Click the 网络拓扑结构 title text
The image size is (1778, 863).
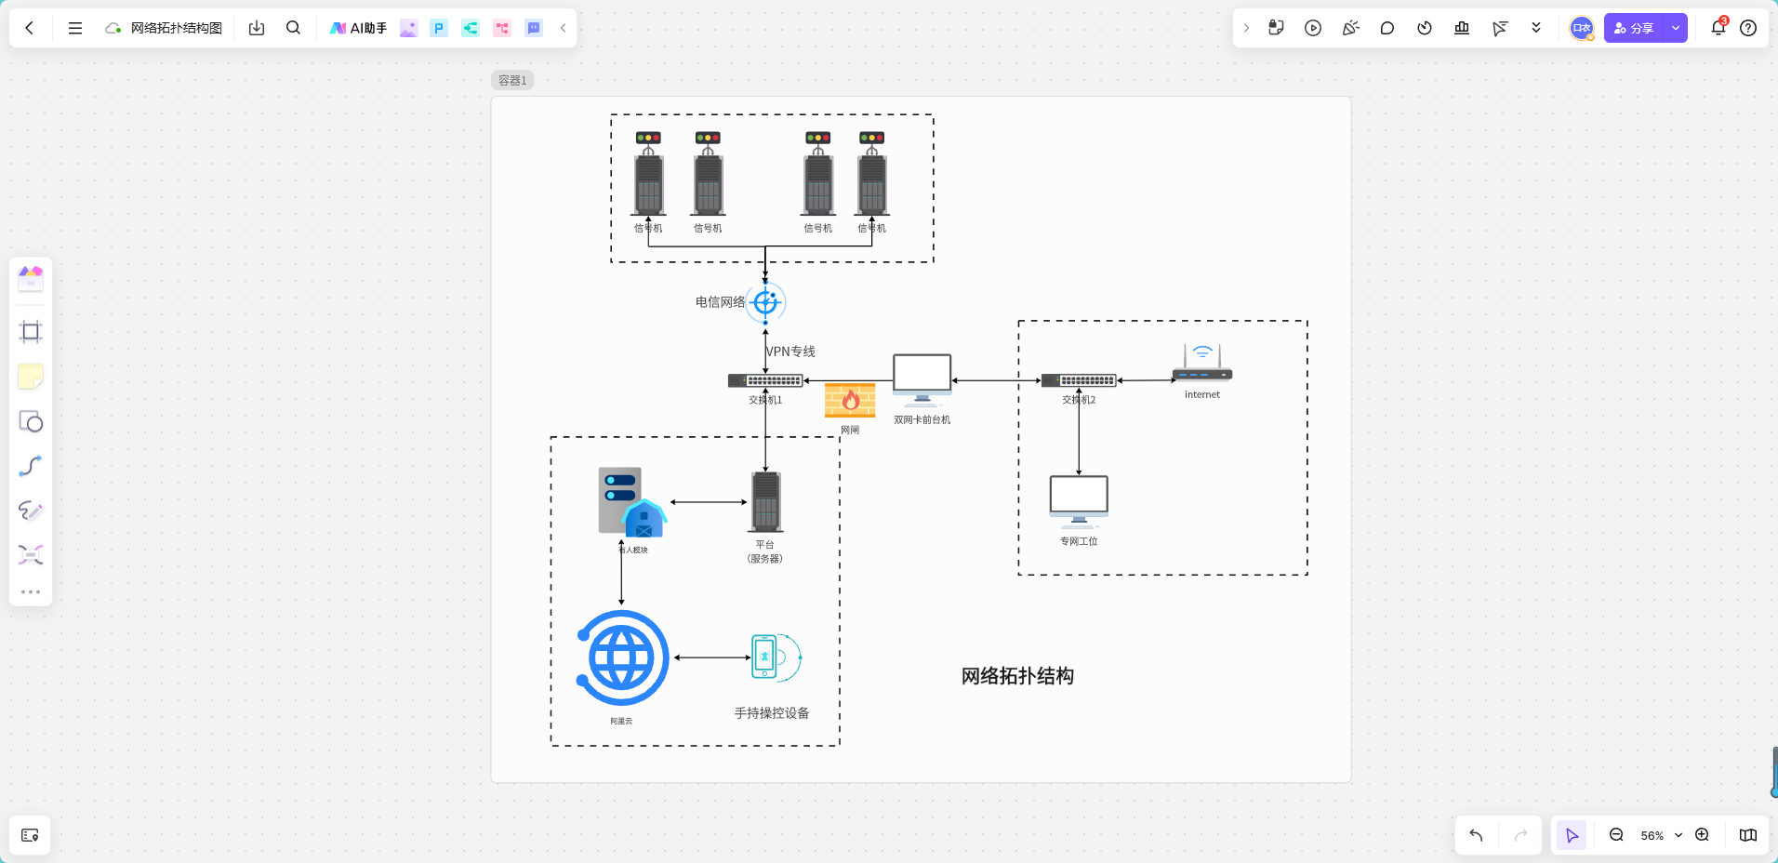(1017, 676)
